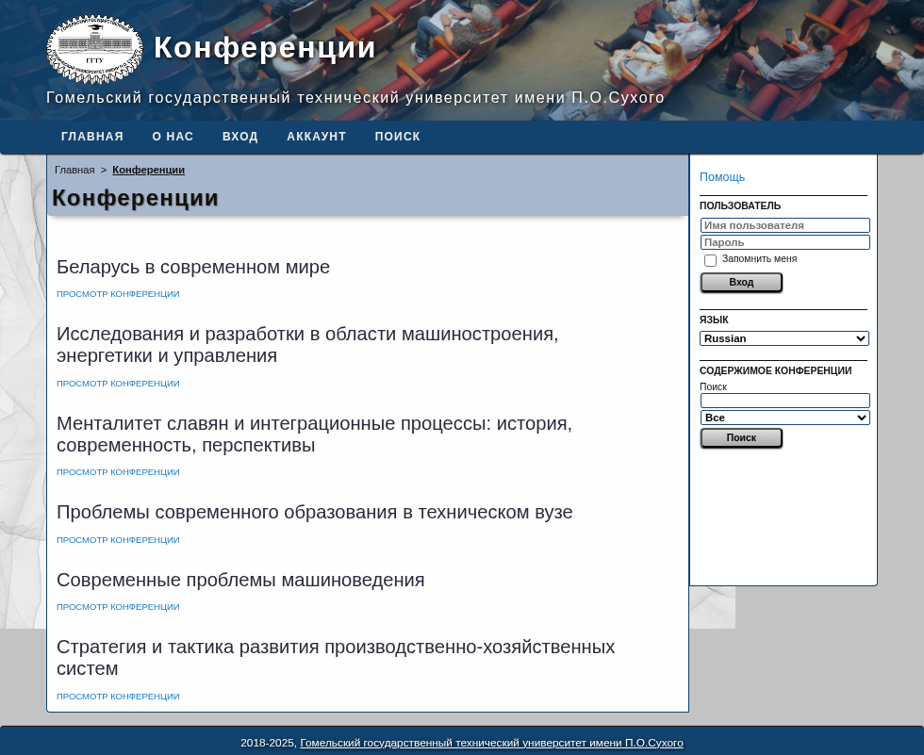Enable the Запомнить меня checkbox
Viewport: 924px width, 755px height.
(x=710, y=260)
